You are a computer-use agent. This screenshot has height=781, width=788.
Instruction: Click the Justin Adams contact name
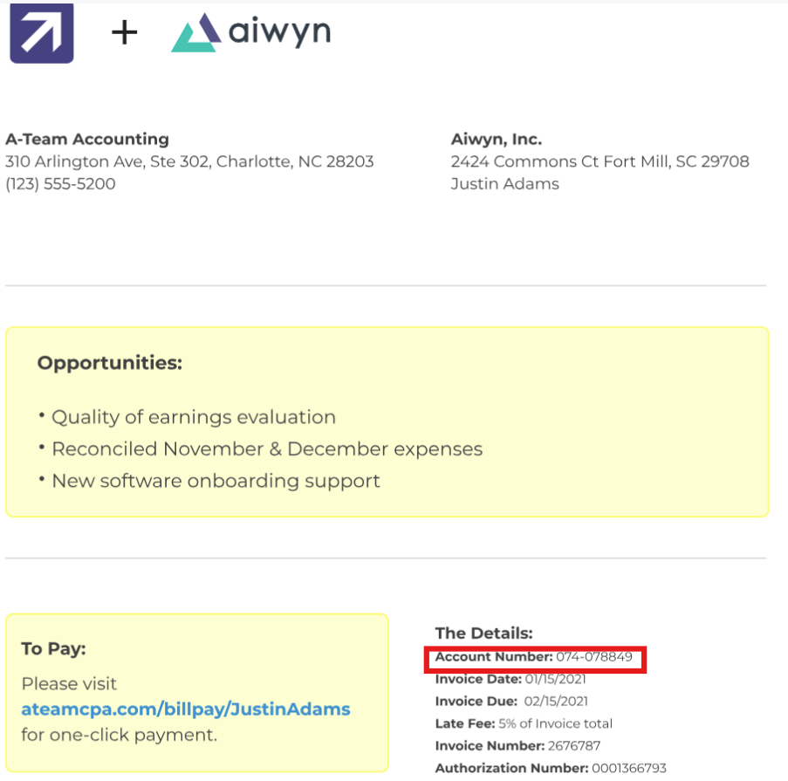pyautogui.click(x=505, y=184)
